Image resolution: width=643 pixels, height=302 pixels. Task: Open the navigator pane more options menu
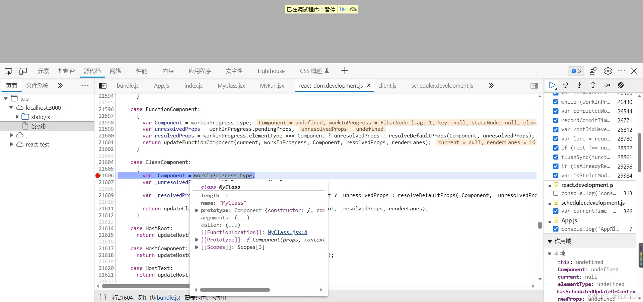pos(85,86)
